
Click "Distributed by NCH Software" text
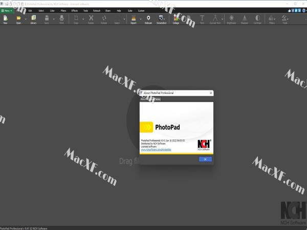[x=153, y=144]
